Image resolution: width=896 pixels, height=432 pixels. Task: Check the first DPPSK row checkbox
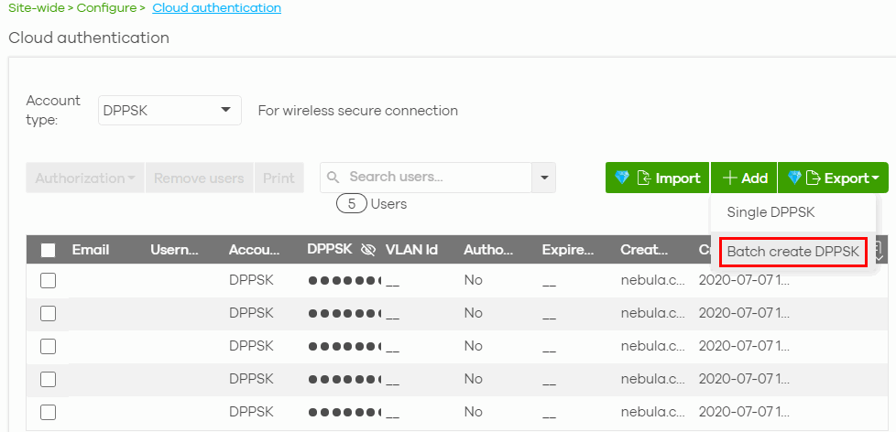[48, 280]
